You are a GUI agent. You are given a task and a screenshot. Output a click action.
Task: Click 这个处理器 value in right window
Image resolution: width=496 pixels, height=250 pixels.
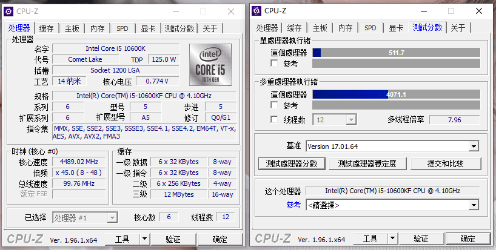392,191
